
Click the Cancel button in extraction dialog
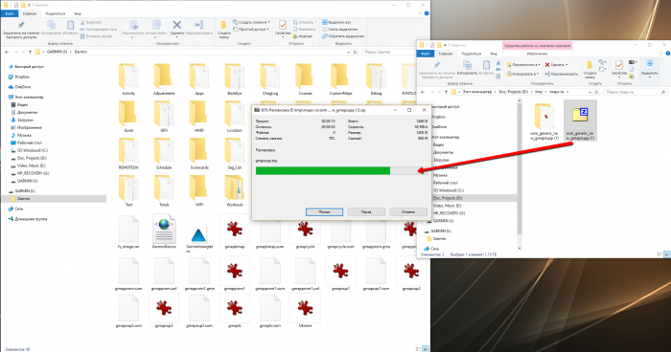click(x=407, y=212)
